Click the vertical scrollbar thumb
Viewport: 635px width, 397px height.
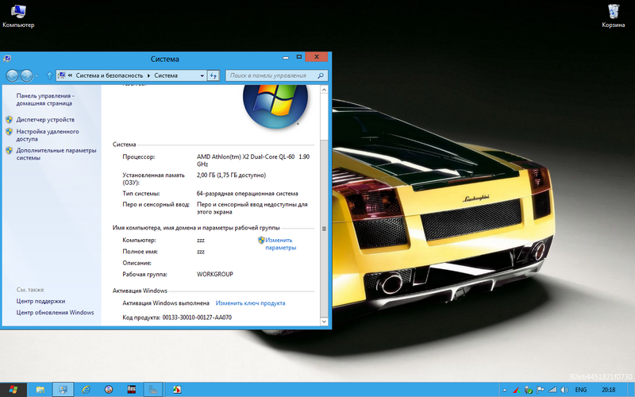tap(324, 228)
